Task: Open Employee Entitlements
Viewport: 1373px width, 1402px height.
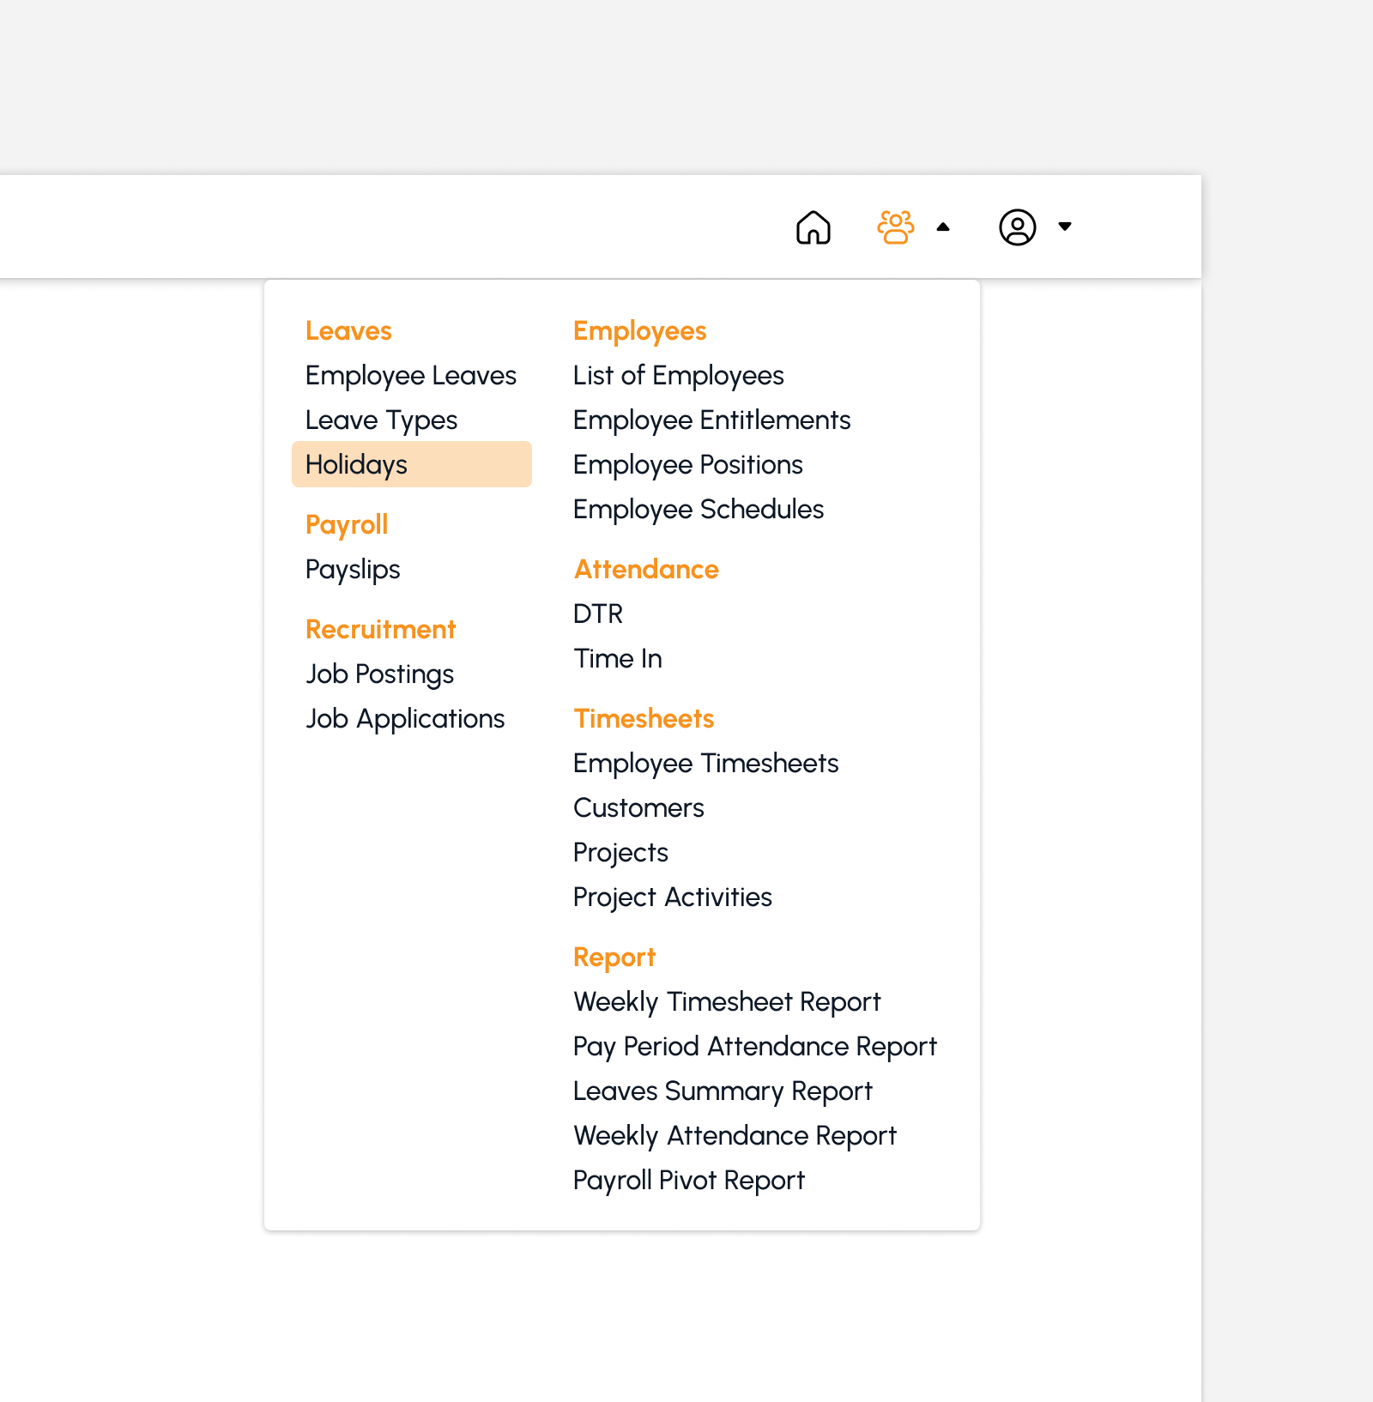Action: point(712,420)
